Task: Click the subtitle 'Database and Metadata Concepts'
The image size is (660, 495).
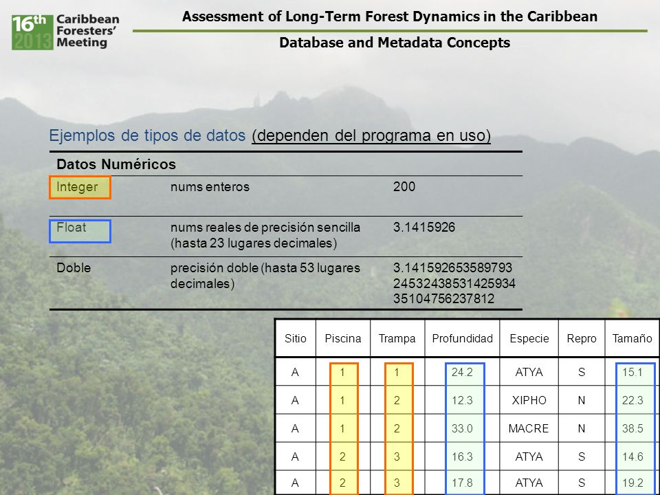Action: pyautogui.click(x=395, y=43)
